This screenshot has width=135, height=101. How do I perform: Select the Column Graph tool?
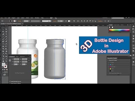pos(6,56)
